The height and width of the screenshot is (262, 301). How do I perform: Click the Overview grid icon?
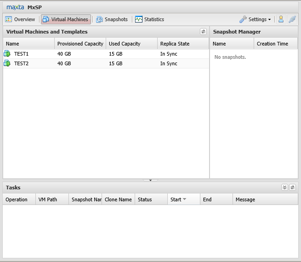coord(8,19)
